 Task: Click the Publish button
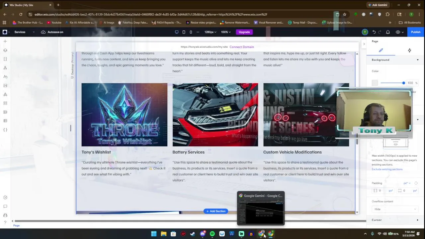(415, 32)
